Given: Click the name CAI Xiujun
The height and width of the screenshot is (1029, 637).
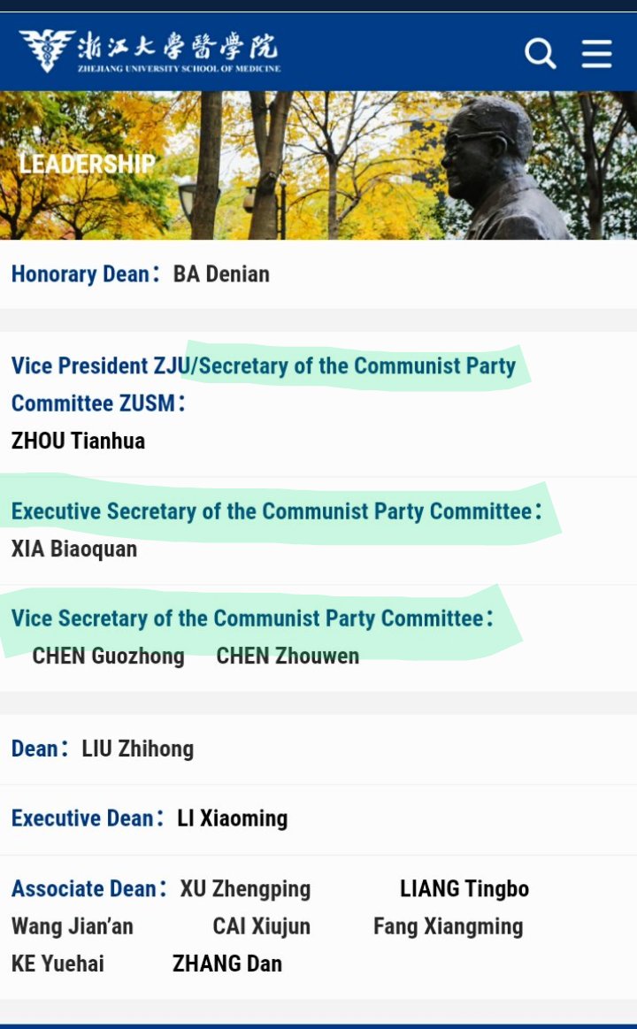Looking at the screenshot, I should pos(261,926).
